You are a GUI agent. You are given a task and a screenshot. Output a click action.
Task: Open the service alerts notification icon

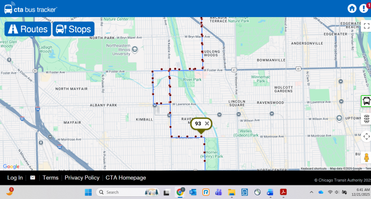pyautogui.click(x=364, y=8)
